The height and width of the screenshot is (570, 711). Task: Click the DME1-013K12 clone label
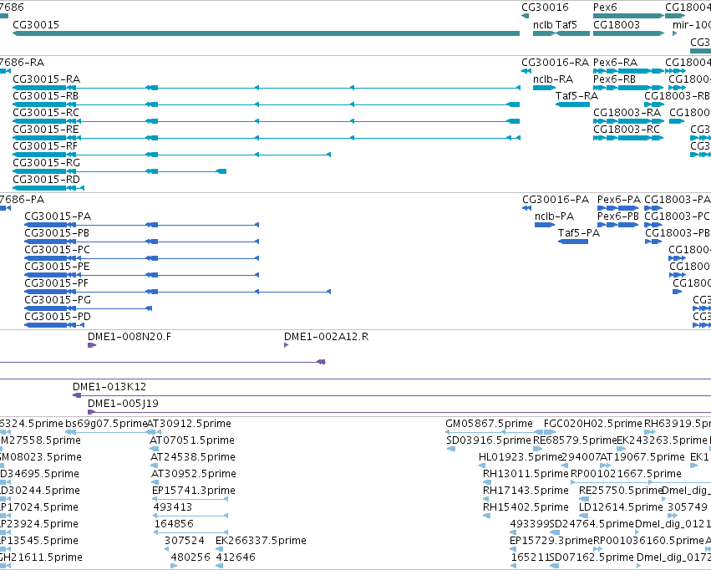109,387
